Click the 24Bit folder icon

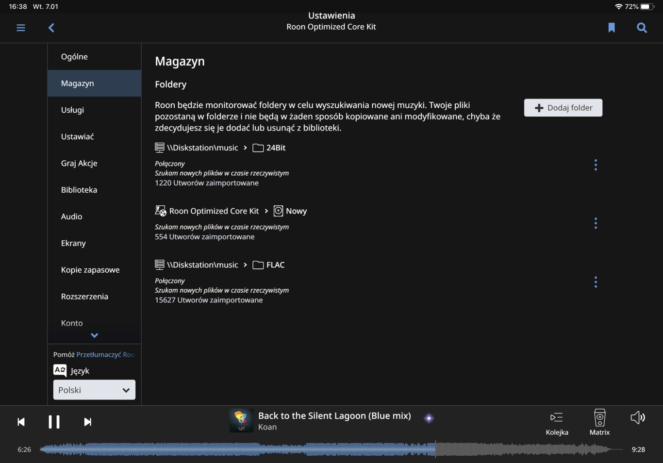258,148
